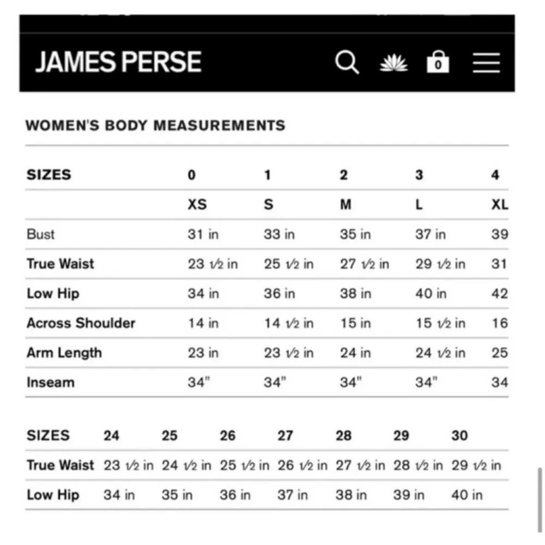Click the Across Shoulder row label

tap(81, 323)
